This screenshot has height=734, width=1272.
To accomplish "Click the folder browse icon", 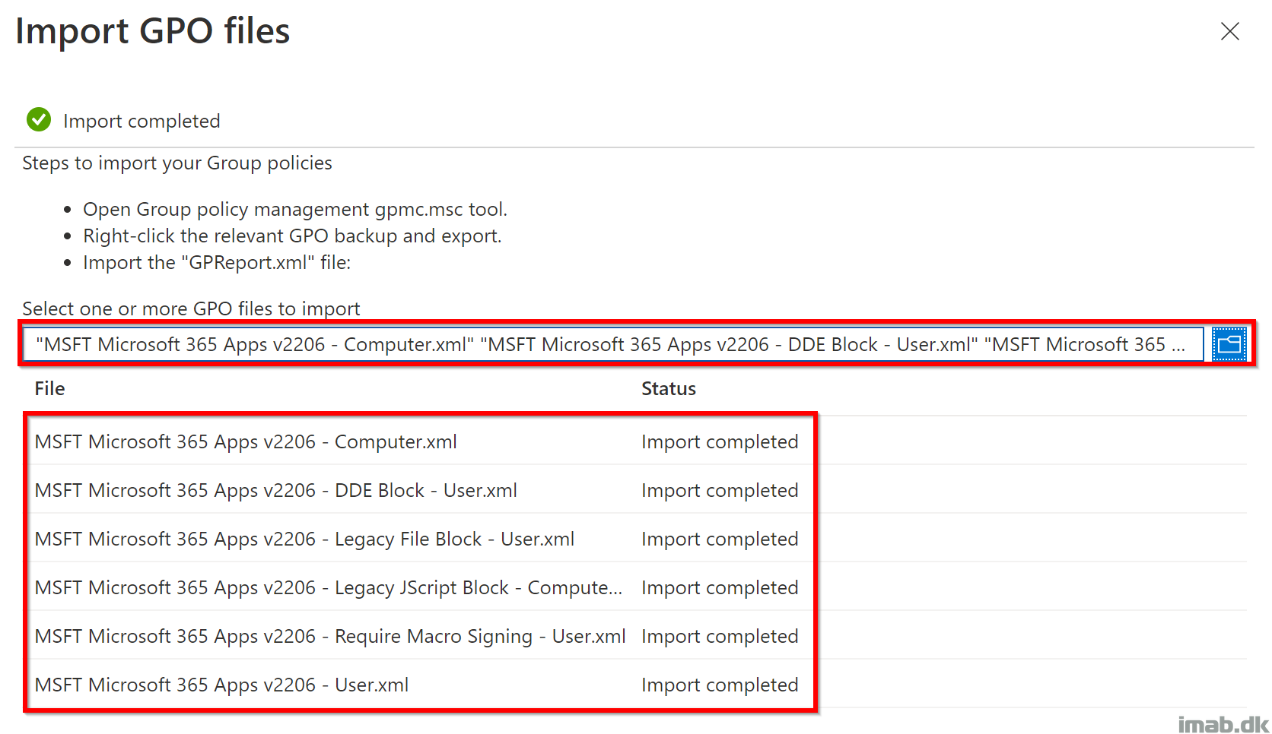I will (x=1229, y=344).
